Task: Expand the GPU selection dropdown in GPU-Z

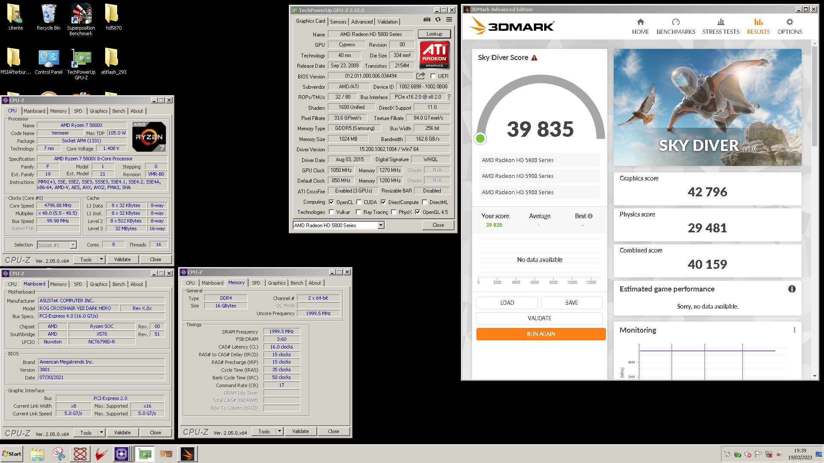Action: click(x=381, y=225)
